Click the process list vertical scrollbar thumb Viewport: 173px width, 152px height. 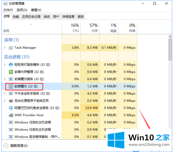point(170,50)
